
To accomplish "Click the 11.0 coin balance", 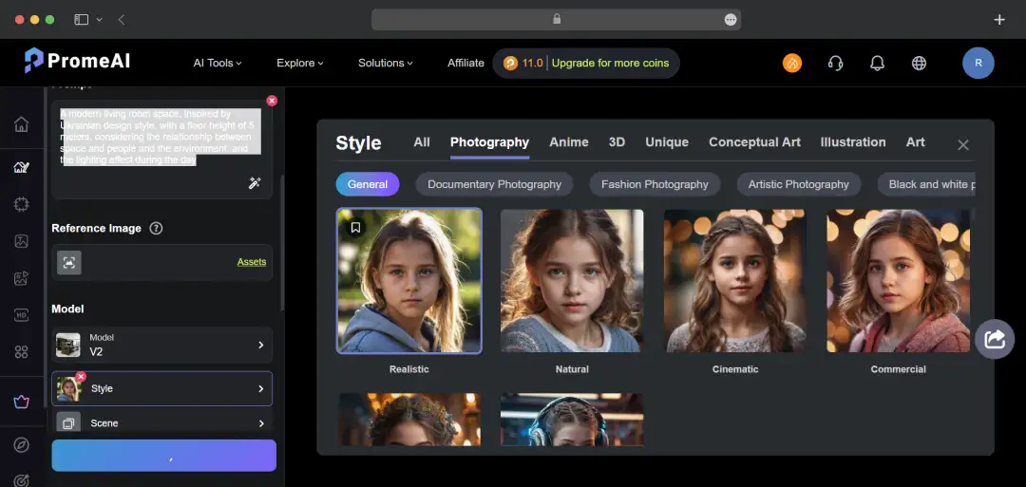I will click(x=533, y=64).
